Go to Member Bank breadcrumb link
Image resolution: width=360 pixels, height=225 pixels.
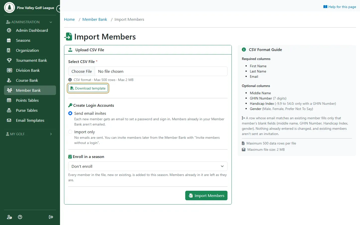pos(94,19)
